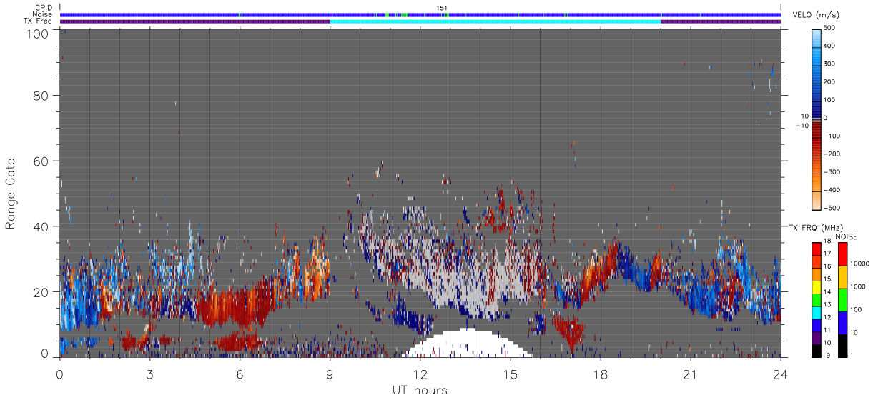Click the white dome region near 13 UT

coord(467,344)
